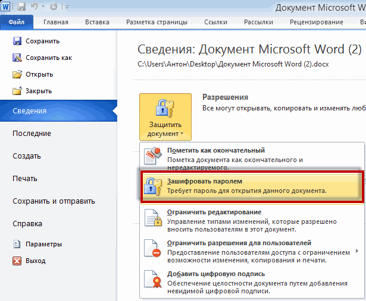Image resolution: width=366 pixels, height=301 pixels.
Task: Click the Добавить цифровую подпись ribbon icon
Action: [153, 279]
